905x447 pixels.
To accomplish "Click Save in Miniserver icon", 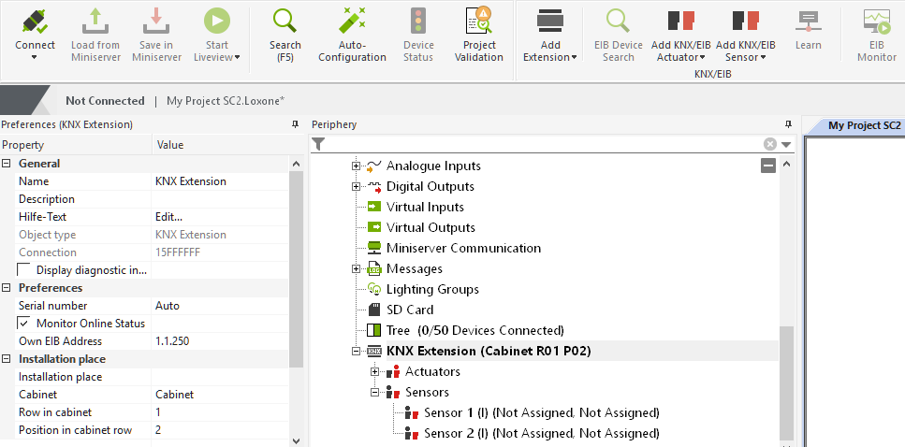I will (x=156, y=22).
